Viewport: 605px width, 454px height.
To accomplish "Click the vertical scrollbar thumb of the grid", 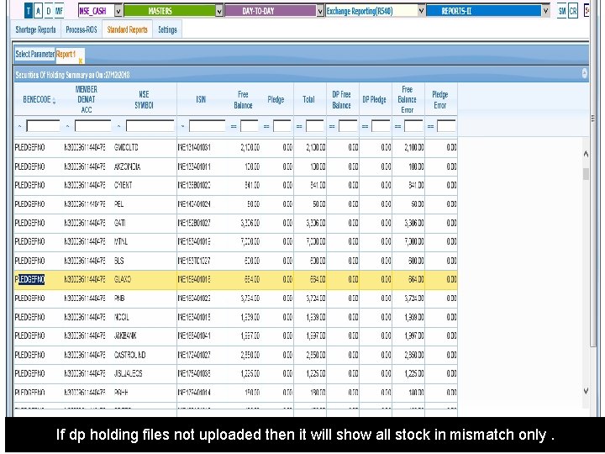I will pyautogui.click(x=587, y=174).
